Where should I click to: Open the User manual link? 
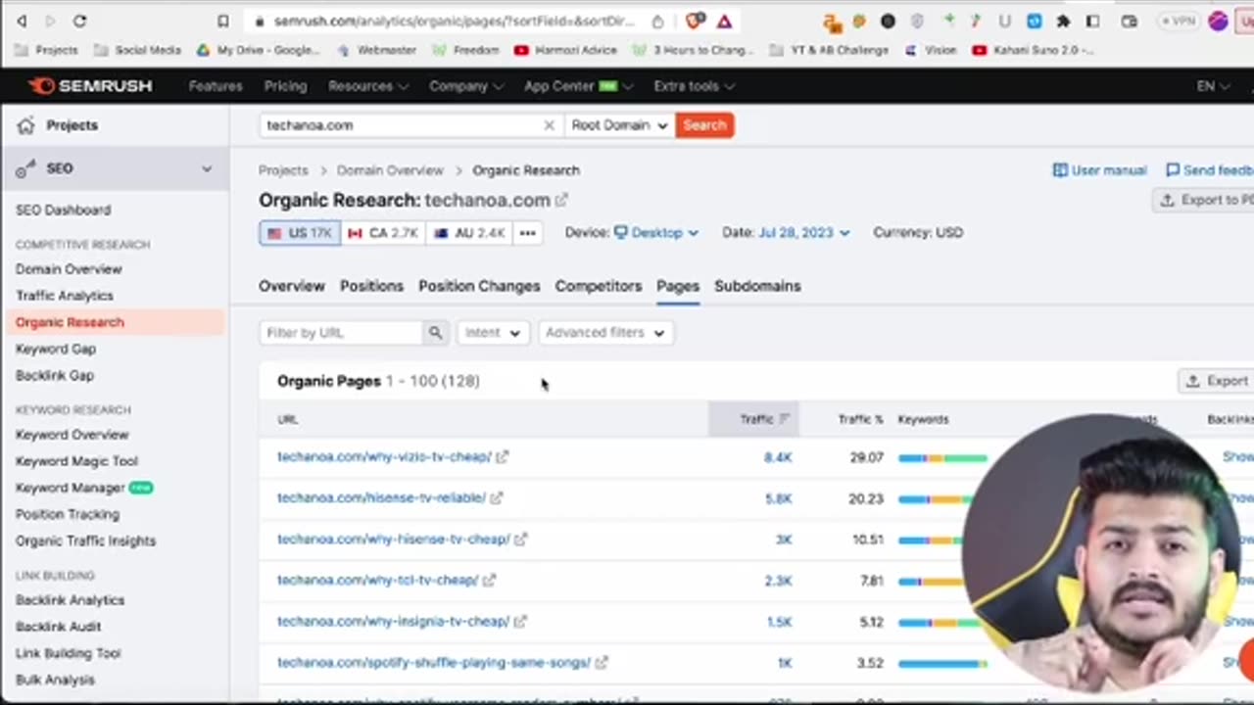(x=1099, y=170)
